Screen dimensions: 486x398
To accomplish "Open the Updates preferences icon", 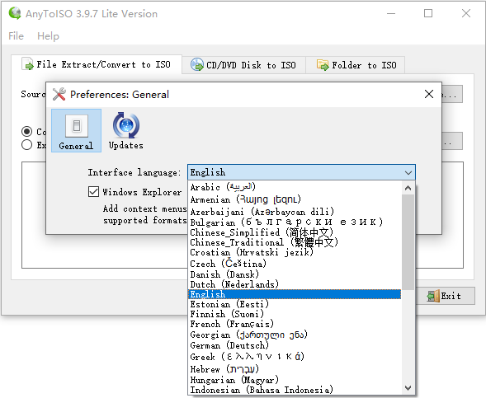I will click(x=126, y=130).
